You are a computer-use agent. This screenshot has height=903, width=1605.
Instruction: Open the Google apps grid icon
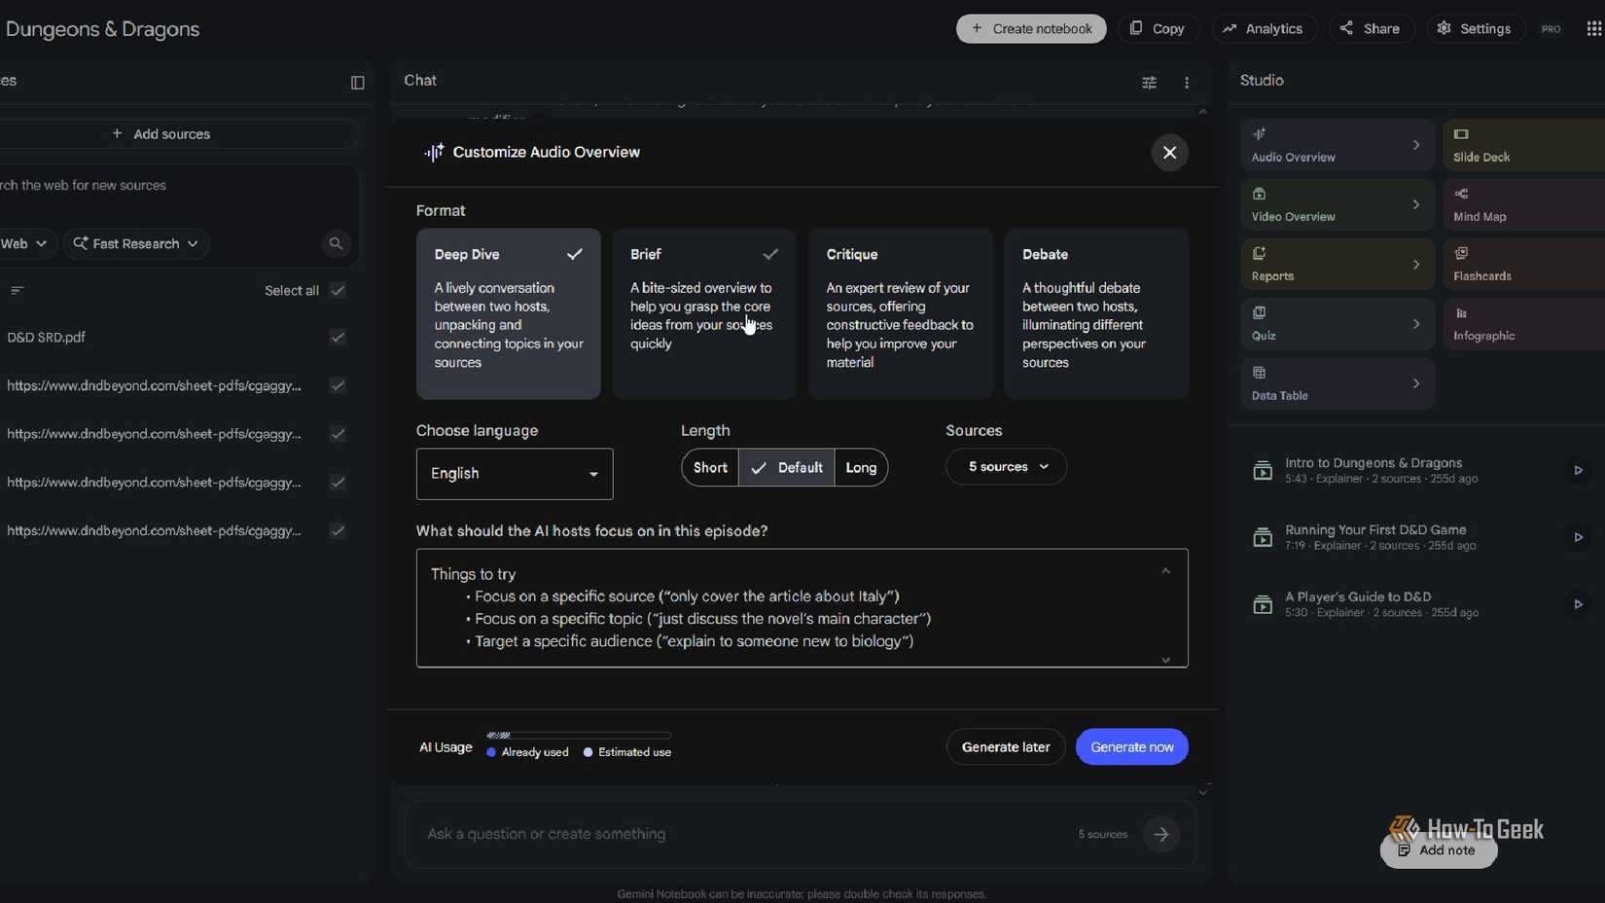pyautogui.click(x=1593, y=28)
